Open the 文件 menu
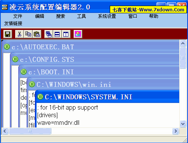 (17, 16)
